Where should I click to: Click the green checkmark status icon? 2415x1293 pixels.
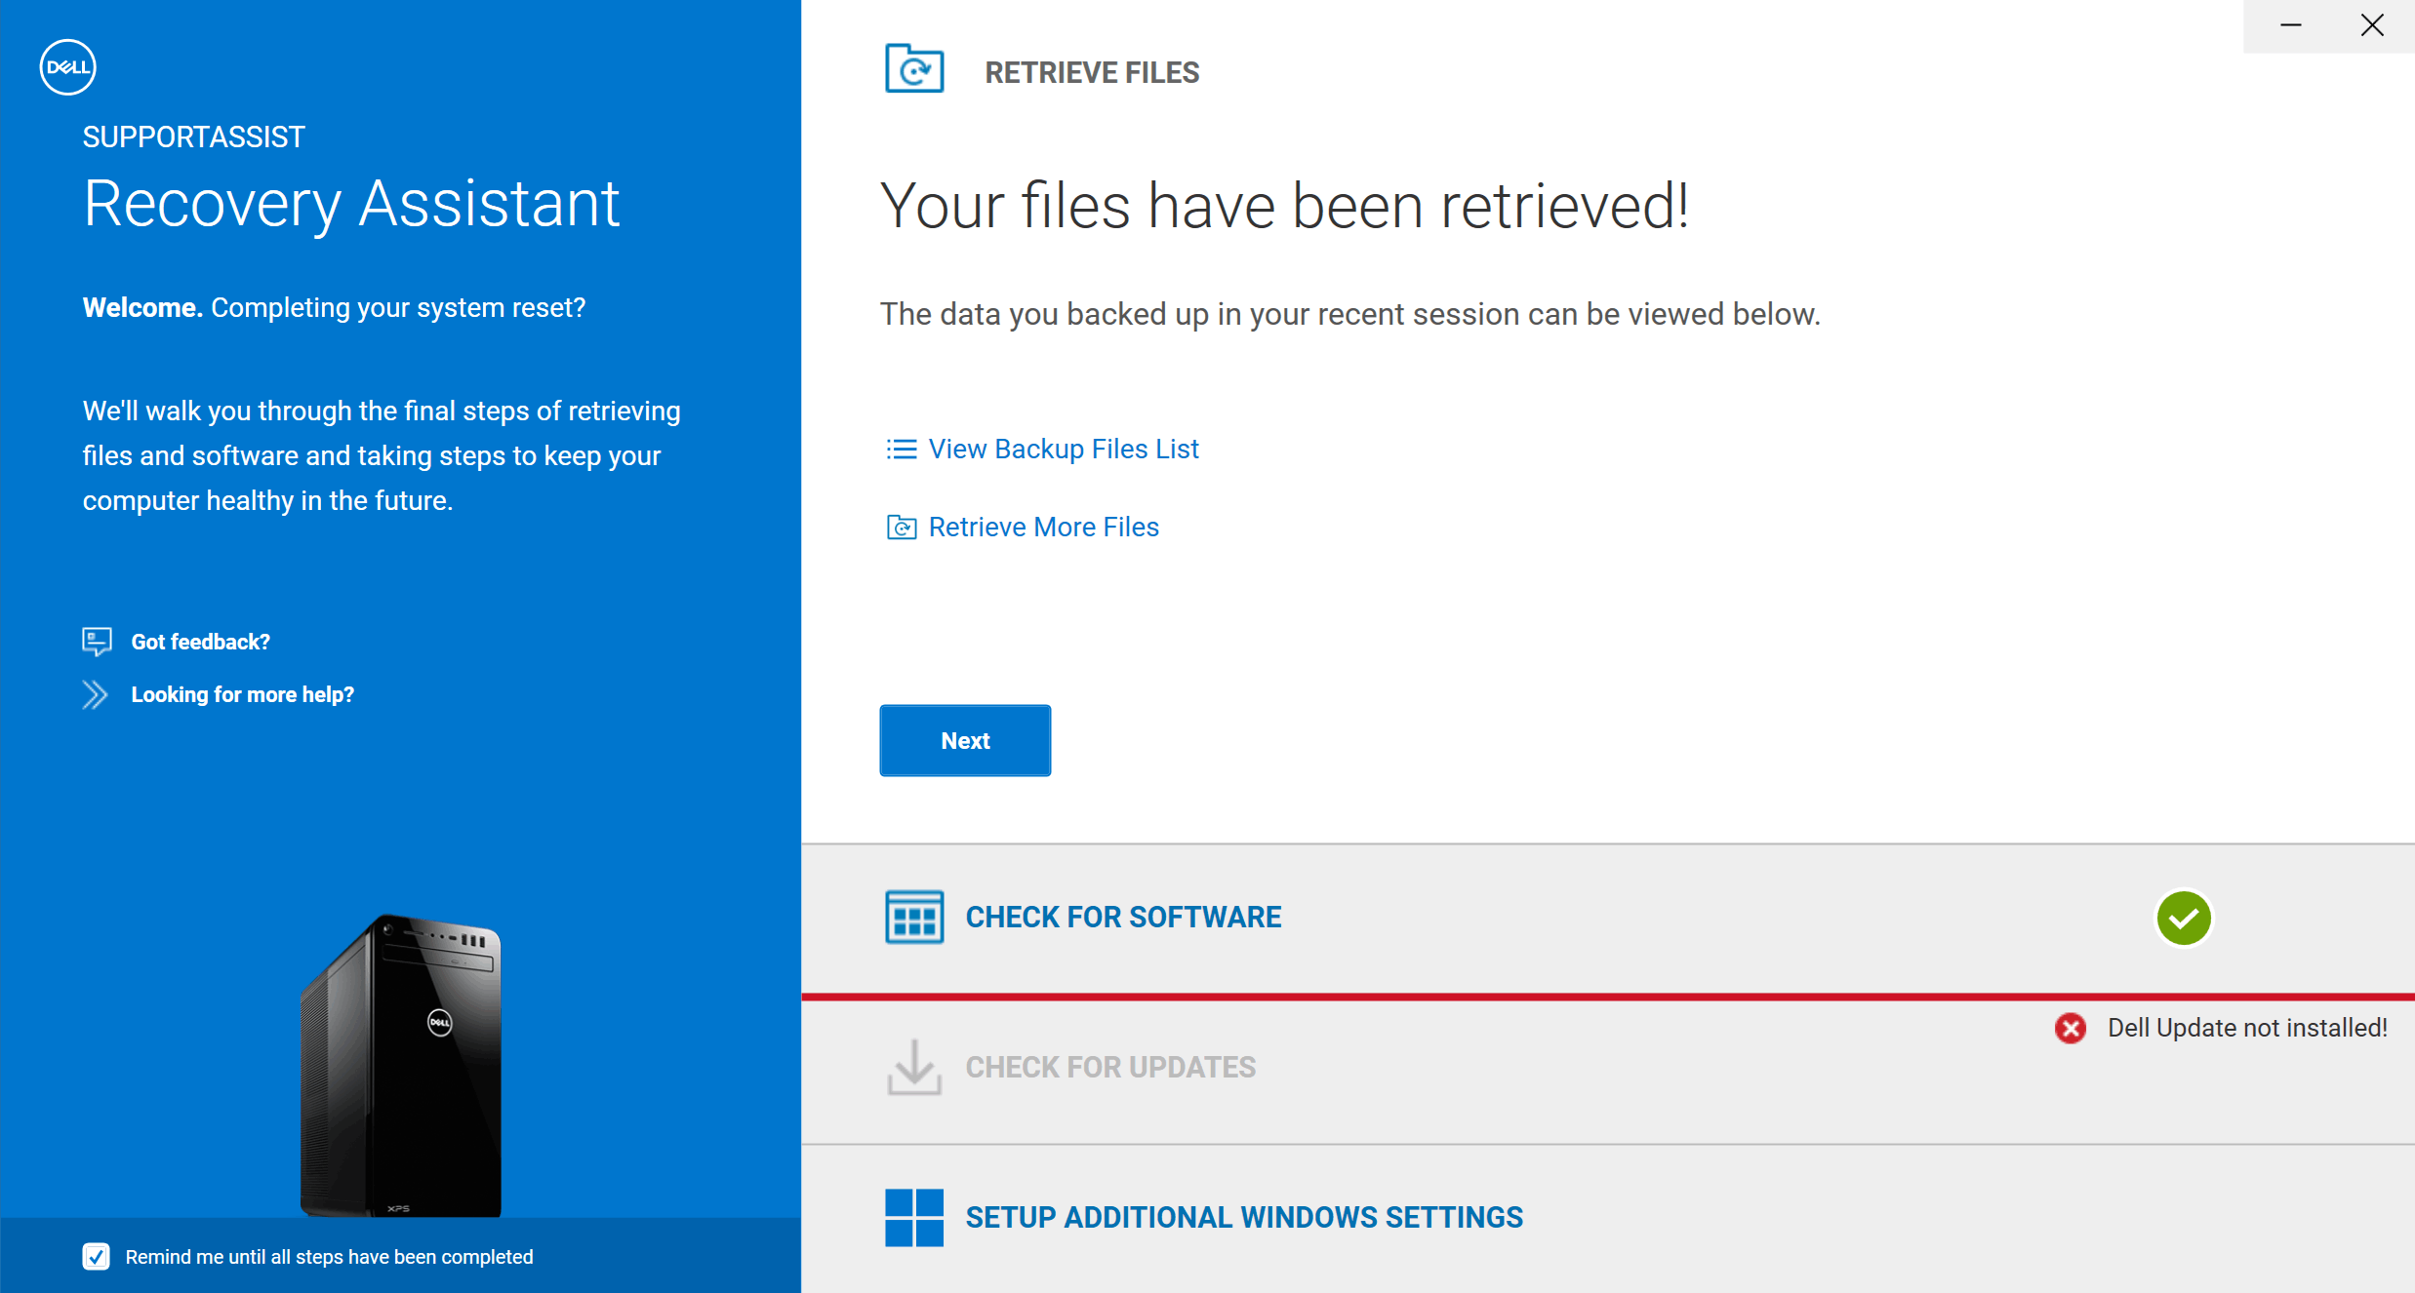click(x=2183, y=918)
